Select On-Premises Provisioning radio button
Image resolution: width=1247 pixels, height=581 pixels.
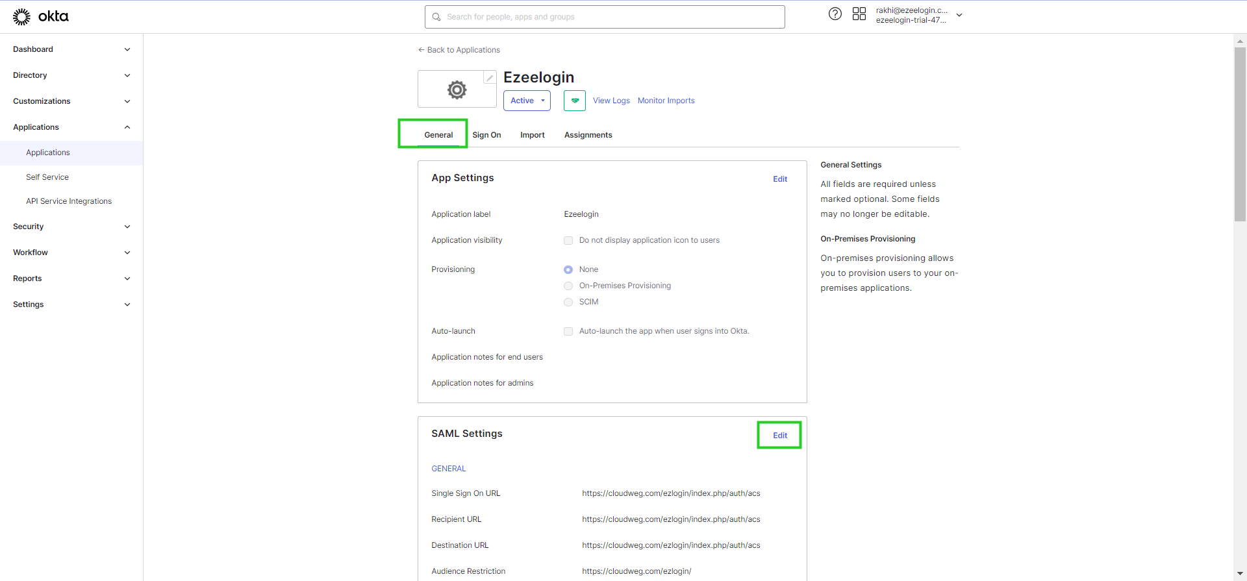coord(568,286)
